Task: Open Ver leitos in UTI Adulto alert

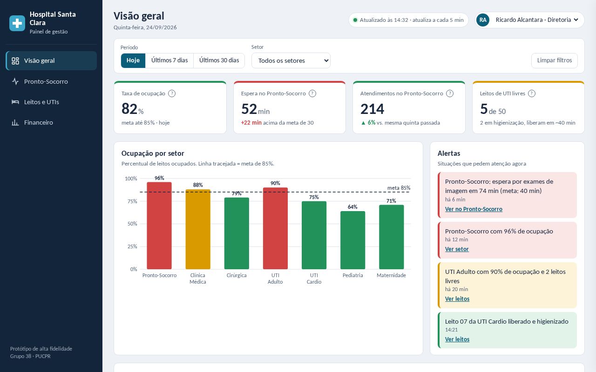Action: (457, 299)
